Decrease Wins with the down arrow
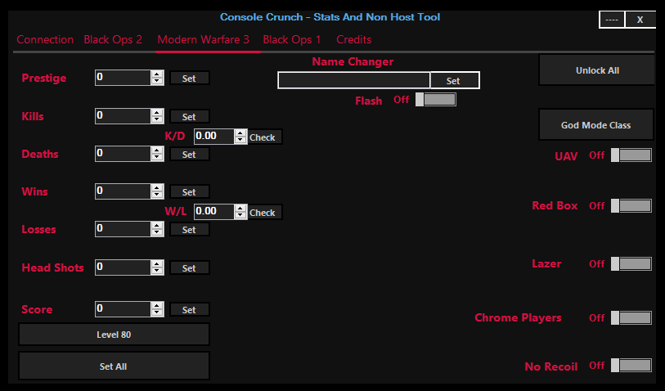Screen dimensions: 665x391 [x=157, y=195]
